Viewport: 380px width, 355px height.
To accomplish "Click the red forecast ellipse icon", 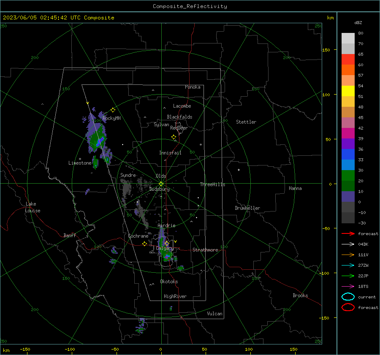I will point(348,307).
